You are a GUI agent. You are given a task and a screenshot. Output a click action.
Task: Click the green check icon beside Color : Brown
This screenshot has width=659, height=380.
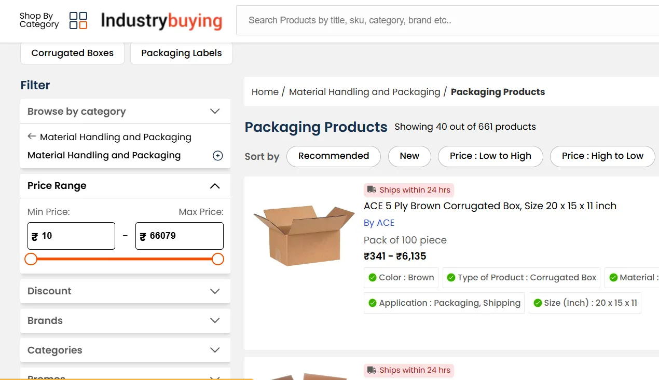click(373, 278)
